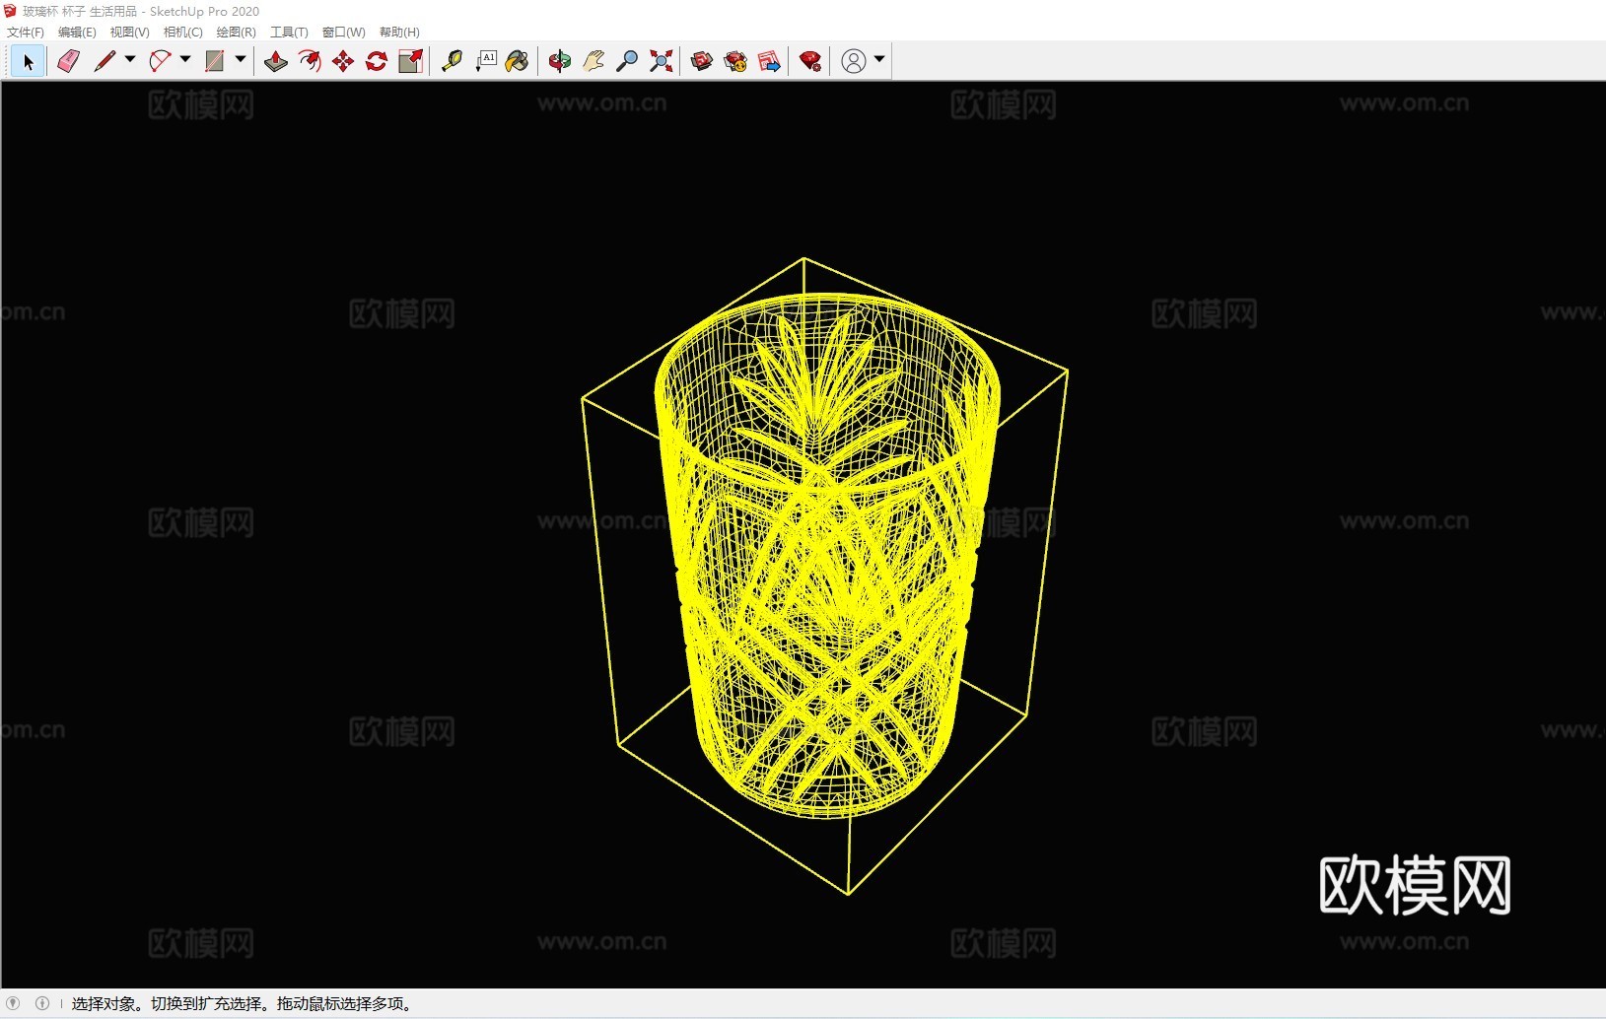Select the Rotate tool
The width and height of the screenshot is (1606, 1019).
tap(377, 61)
